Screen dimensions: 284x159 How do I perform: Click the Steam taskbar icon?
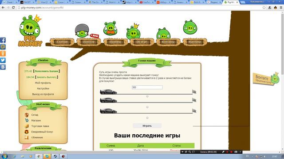pos(55,156)
